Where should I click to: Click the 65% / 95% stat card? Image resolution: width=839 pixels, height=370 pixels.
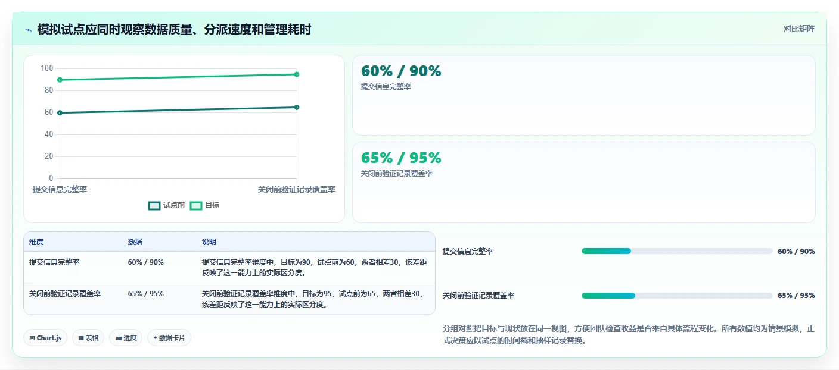584,182
